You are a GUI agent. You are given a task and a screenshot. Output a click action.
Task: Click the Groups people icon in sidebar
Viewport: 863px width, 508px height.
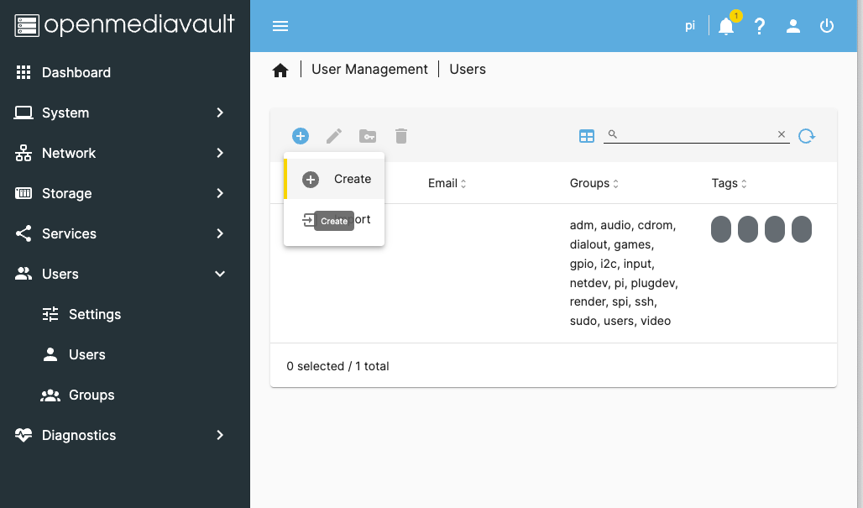click(x=50, y=395)
